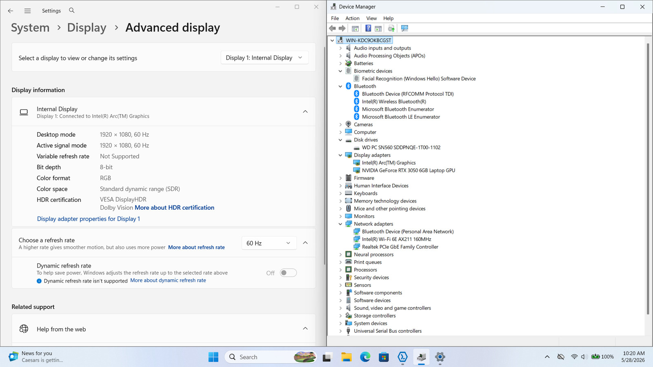
Task: Go to Display in the Settings breadcrumb
Action: (x=87, y=28)
